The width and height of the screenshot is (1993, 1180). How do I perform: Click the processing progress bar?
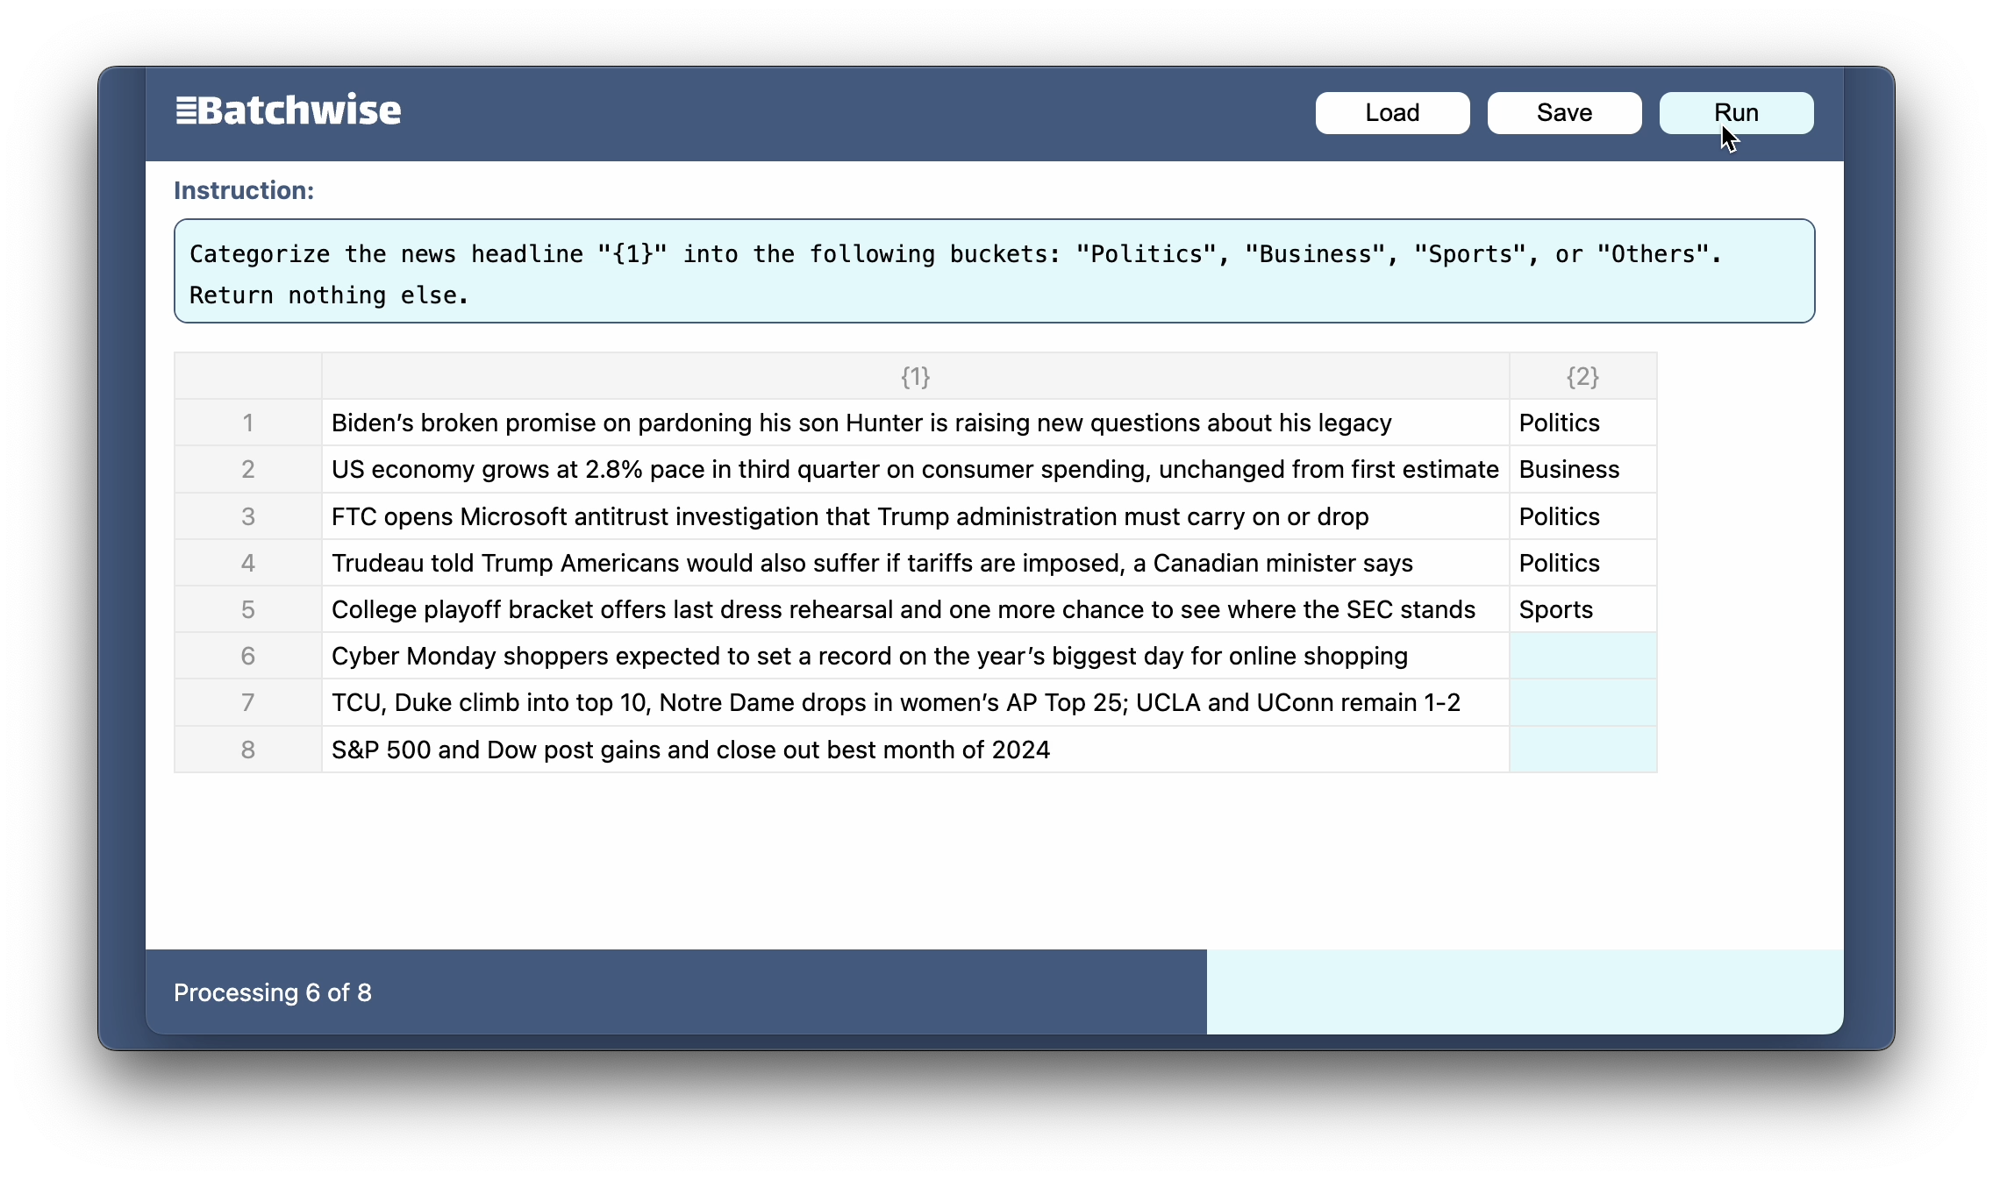(993, 992)
